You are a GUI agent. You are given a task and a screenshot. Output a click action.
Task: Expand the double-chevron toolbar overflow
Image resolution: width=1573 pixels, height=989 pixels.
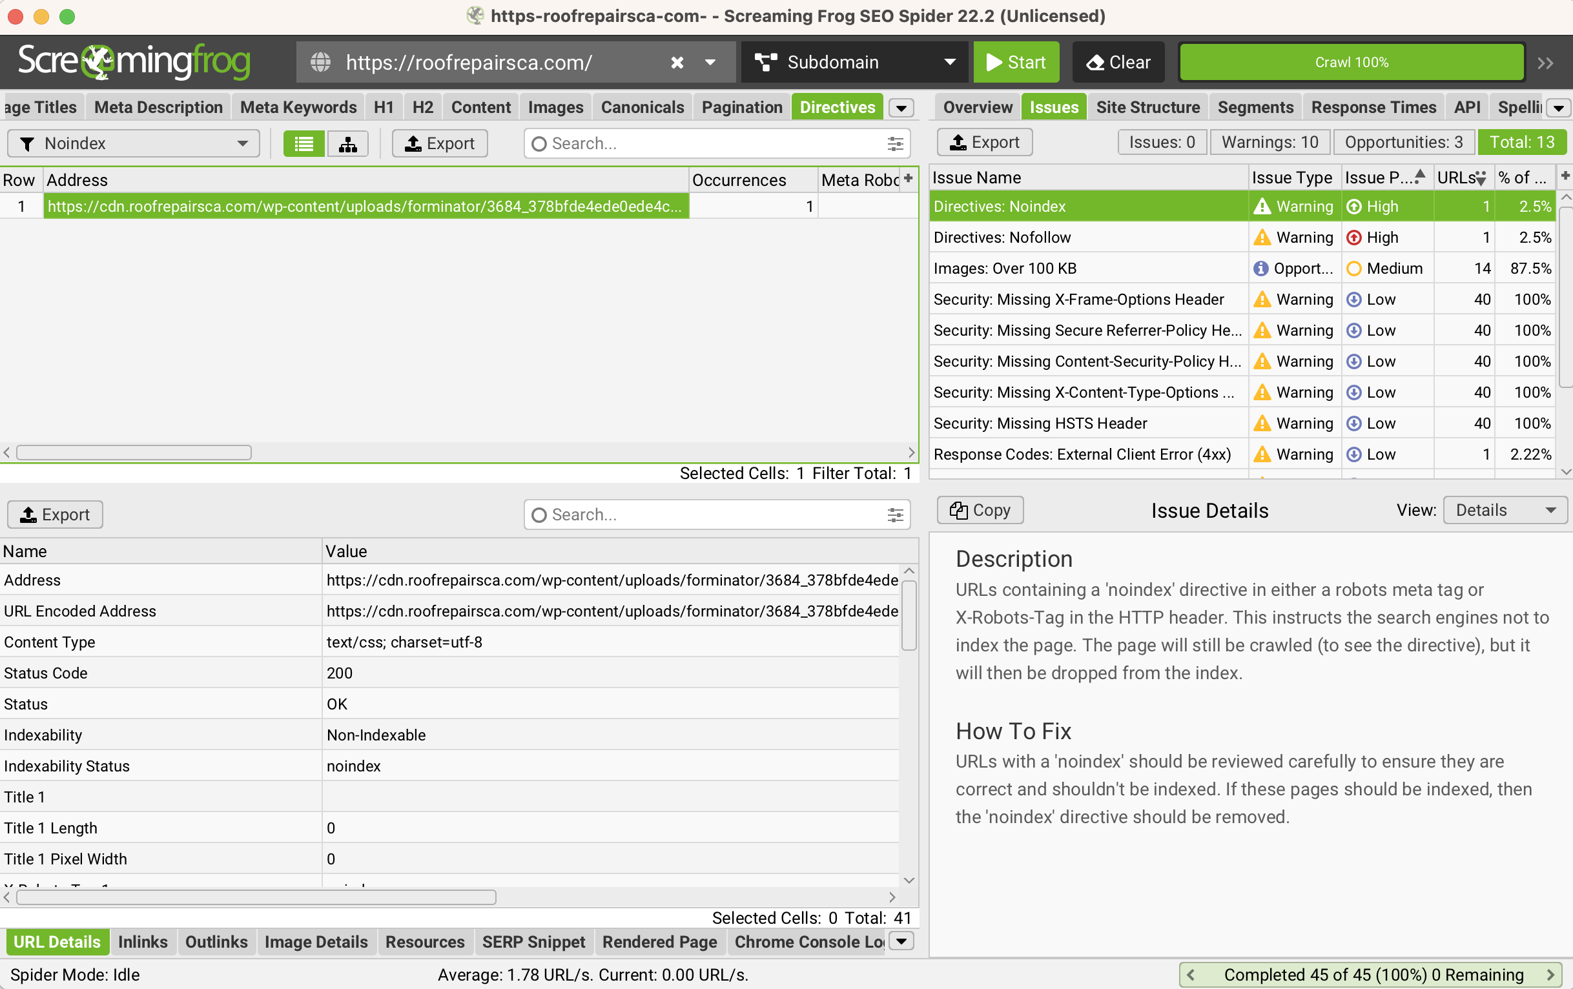point(1546,63)
